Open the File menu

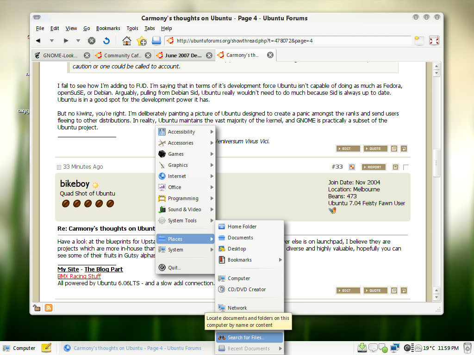[40, 28]
